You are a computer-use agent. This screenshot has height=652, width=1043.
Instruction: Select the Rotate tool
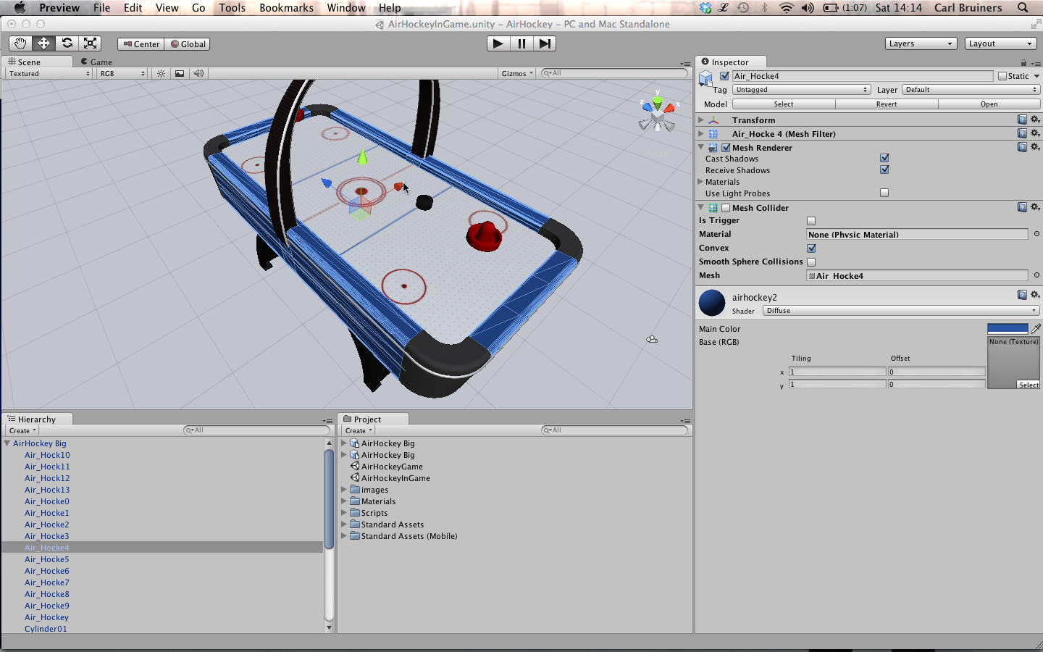point(67,43)
